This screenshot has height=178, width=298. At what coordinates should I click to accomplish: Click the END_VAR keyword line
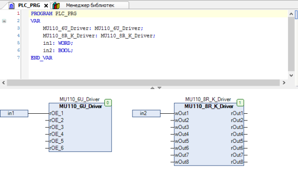pos(42,58)
